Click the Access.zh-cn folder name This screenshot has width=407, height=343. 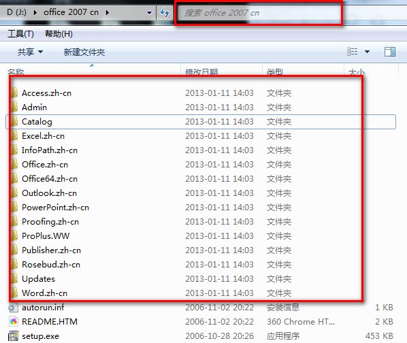click(46, 93)
